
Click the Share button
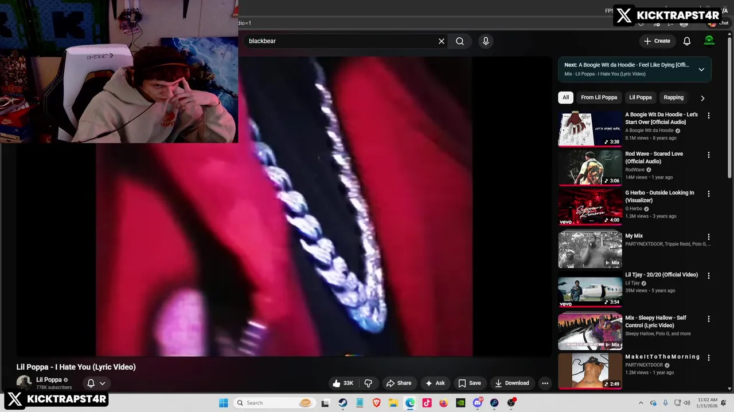[x=399, y=383]
